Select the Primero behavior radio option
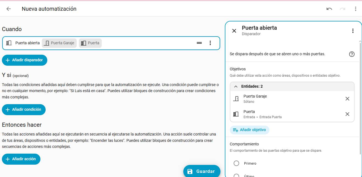 pyautogui.click(x=236, y=163)
